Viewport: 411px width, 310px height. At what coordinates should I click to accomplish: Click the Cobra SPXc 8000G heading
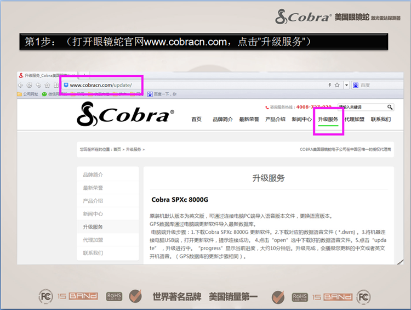tap(180, 200)
